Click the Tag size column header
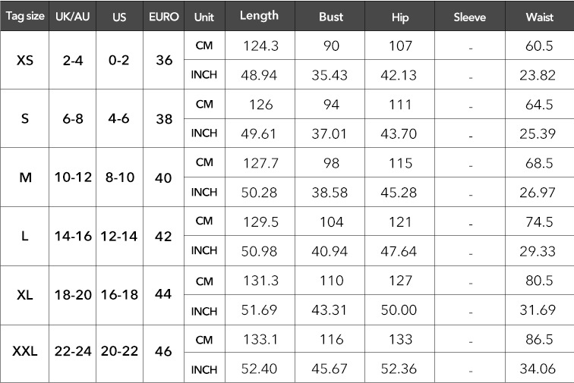This screenshot has width=574, height=383. [x=25, y=16]
